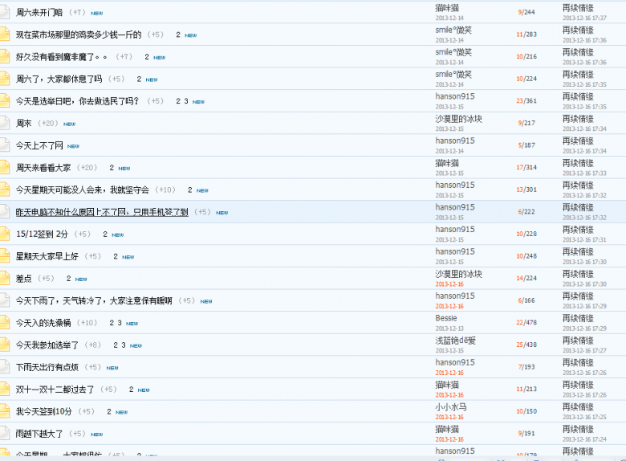Image resolution: width=626 pixels, height=461 pixels.
Task: Open author Bessie's profile
Action: [446, 318]
